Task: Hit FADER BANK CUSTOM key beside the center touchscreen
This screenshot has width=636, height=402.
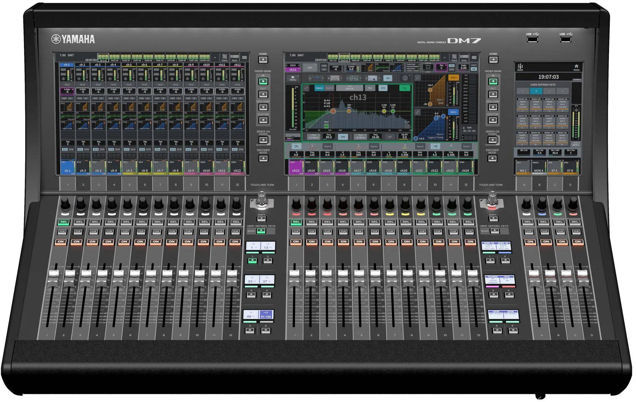Action: [492, 120]
